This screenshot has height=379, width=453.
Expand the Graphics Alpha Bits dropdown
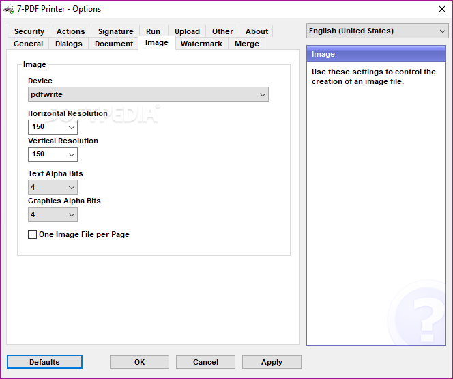pos(53,214)
